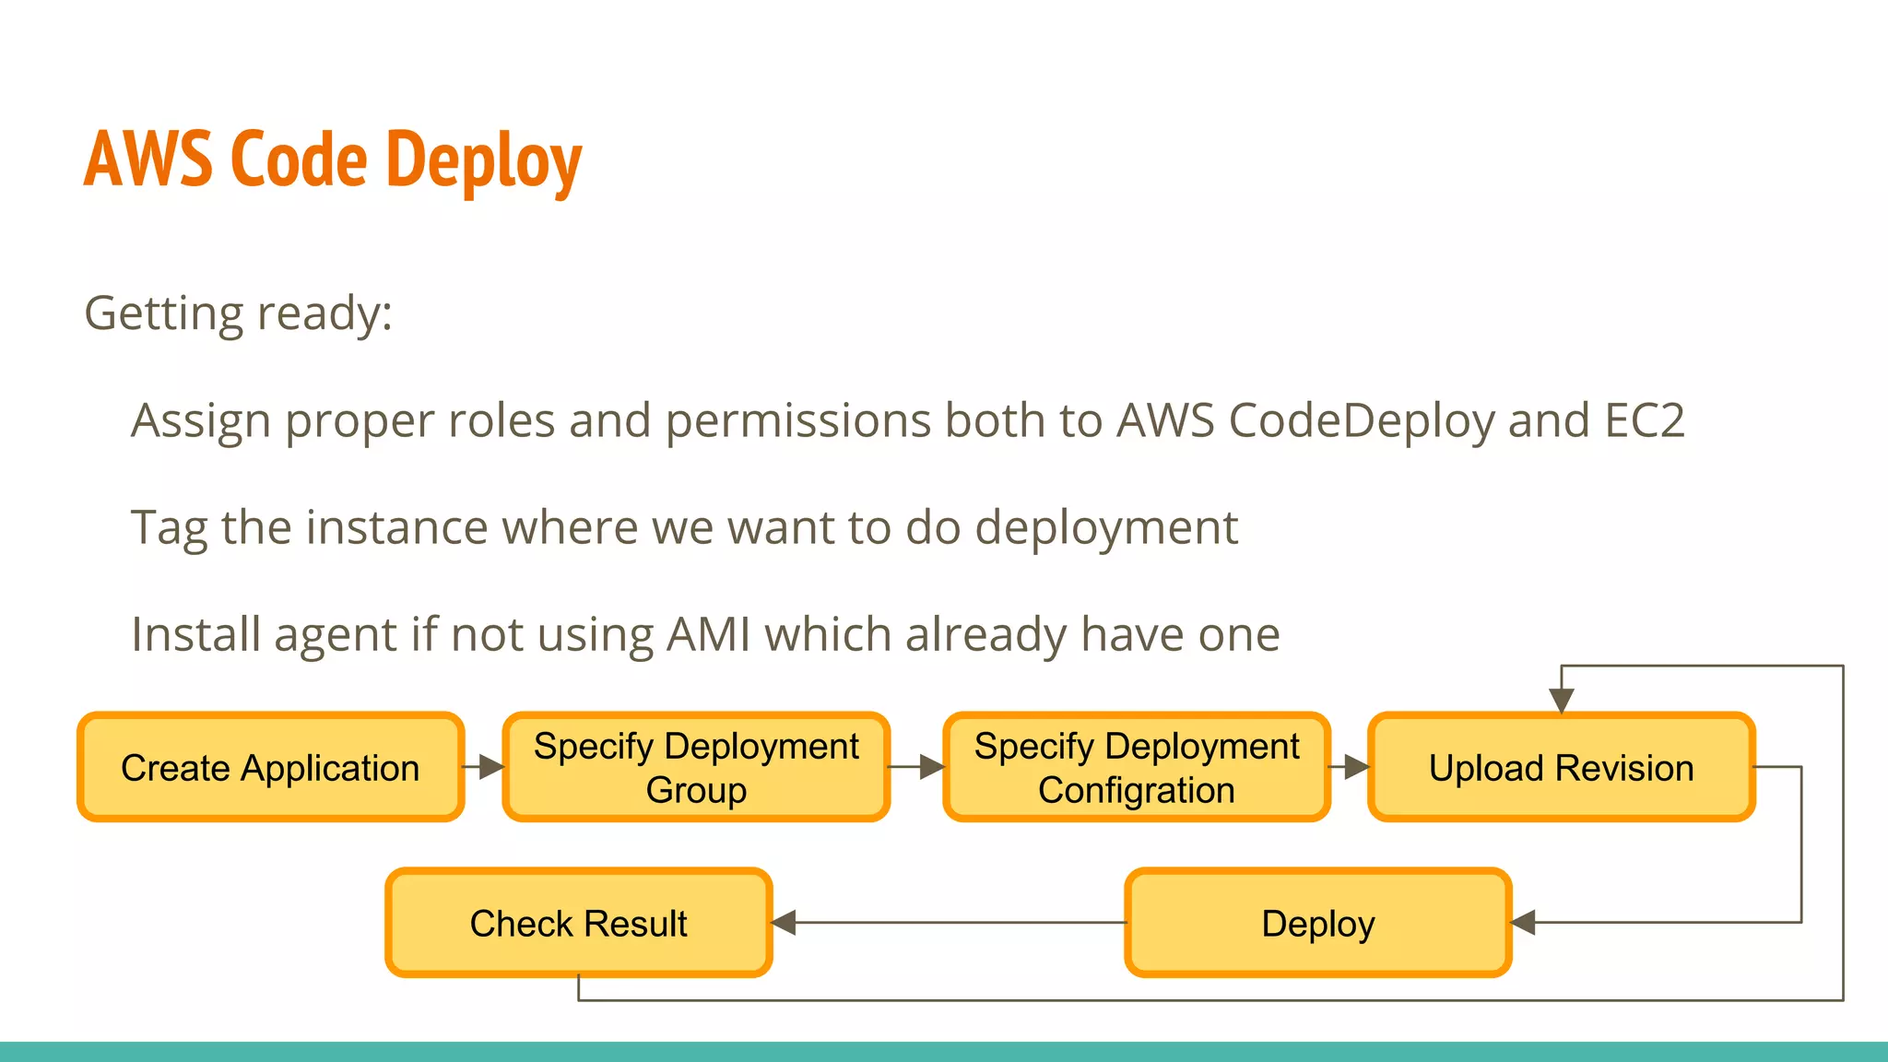Image resolution: width=1888 pixels, height=1062 pixels.
Task: Select the 'Specify Deployment Group' box
Action: pos(696,767)
